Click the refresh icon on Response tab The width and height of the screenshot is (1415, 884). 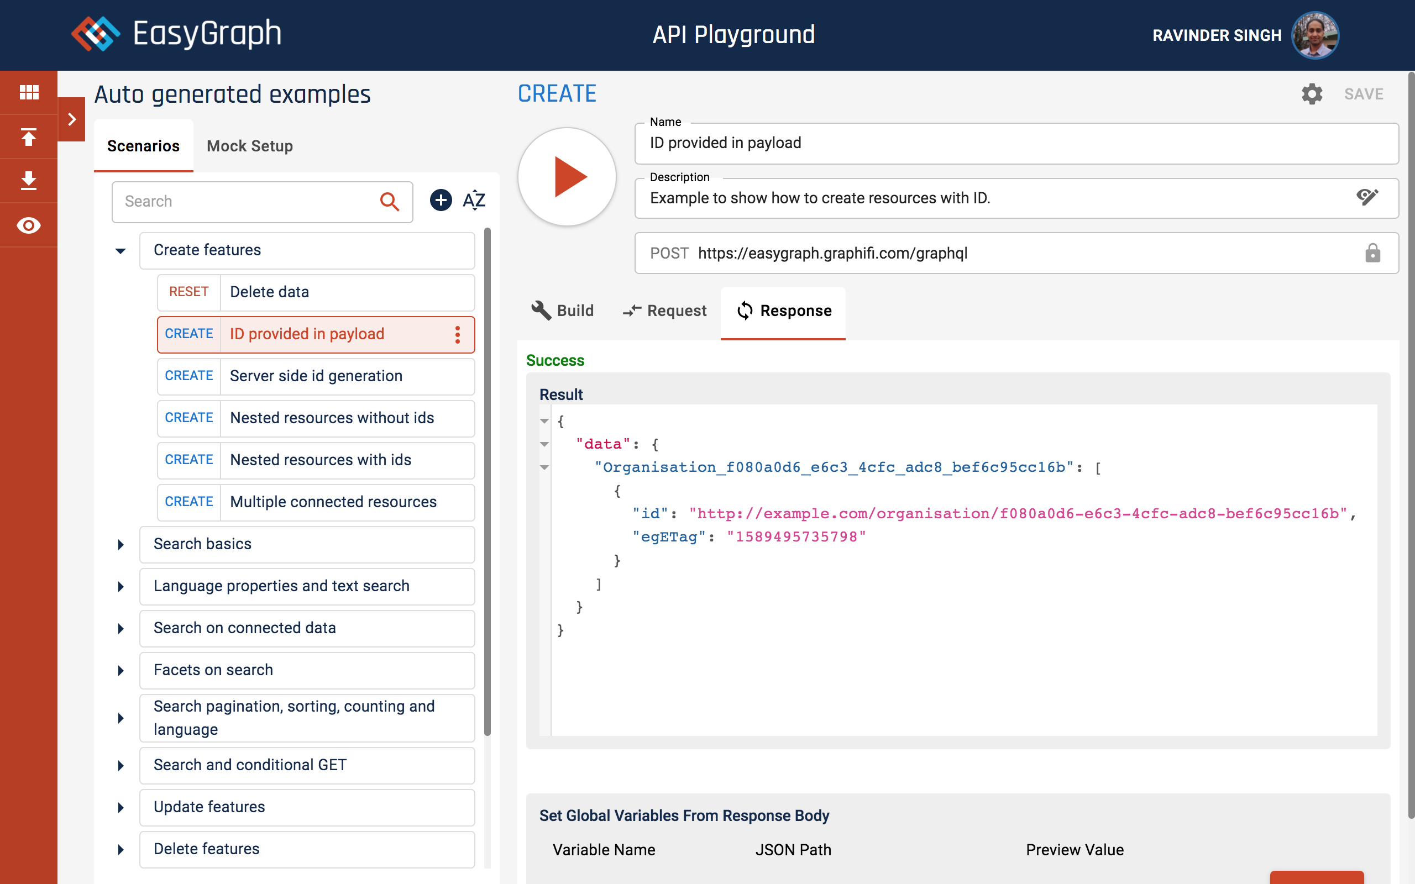(745, 311)
